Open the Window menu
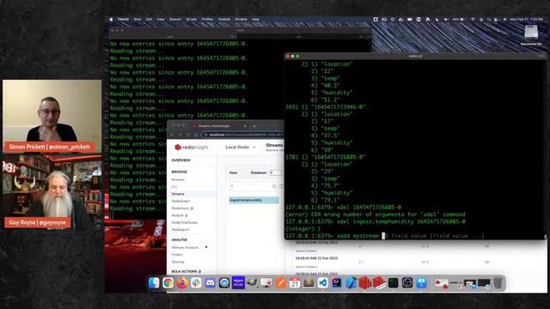The height and width of the screenshot is (309, 550). pos(241,19)
